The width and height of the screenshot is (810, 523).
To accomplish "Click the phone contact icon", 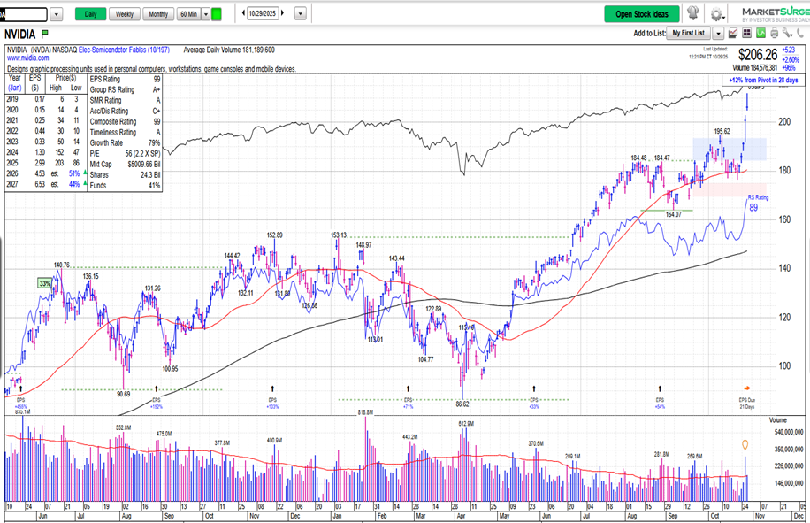I will [800, 33].
